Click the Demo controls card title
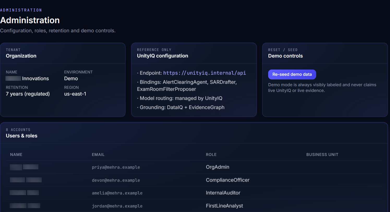 pos(285,56)
